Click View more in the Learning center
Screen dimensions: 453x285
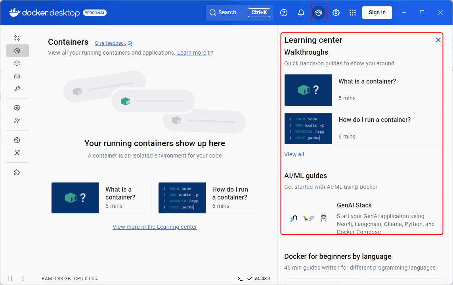(x=155, y=227)
